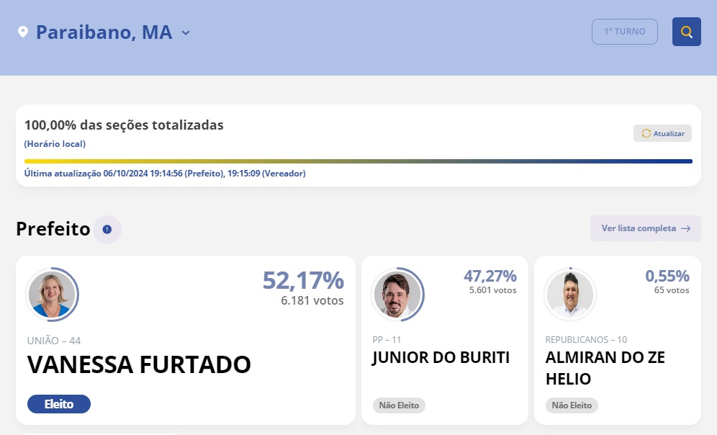
Task: Click Junior do Buriti's Não Eleito badge
Action: pyautogui.click(x=399, y=405)
